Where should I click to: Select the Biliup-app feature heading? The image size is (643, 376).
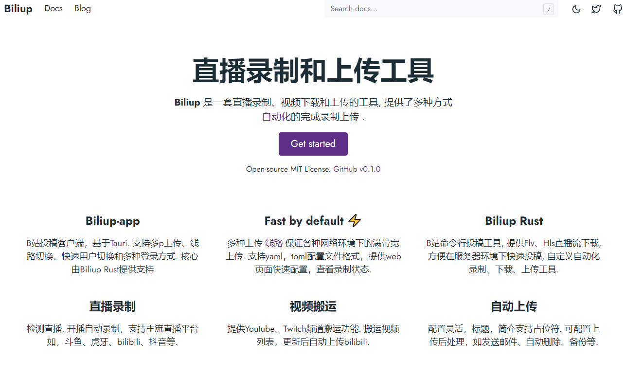tap(112, 221)
